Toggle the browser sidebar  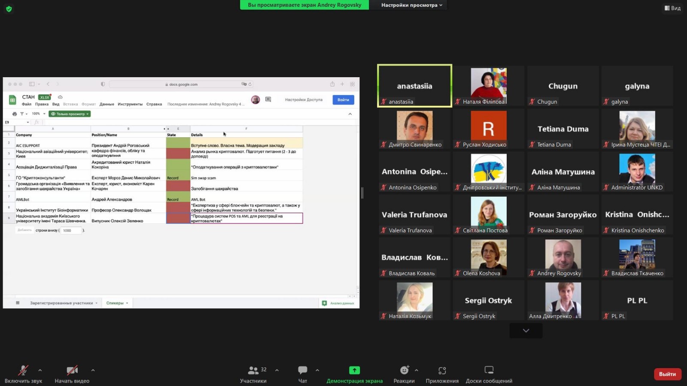point(32,84)
